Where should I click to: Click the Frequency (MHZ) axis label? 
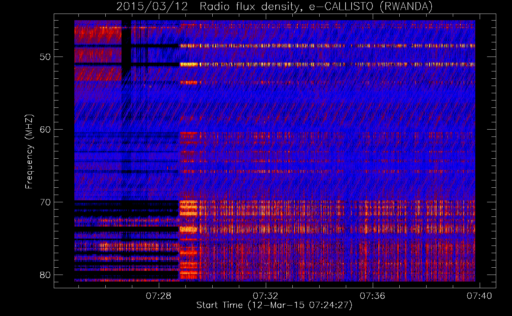[x=29, y=151]
